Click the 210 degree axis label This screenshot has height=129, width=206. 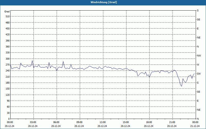click(8, 77)
